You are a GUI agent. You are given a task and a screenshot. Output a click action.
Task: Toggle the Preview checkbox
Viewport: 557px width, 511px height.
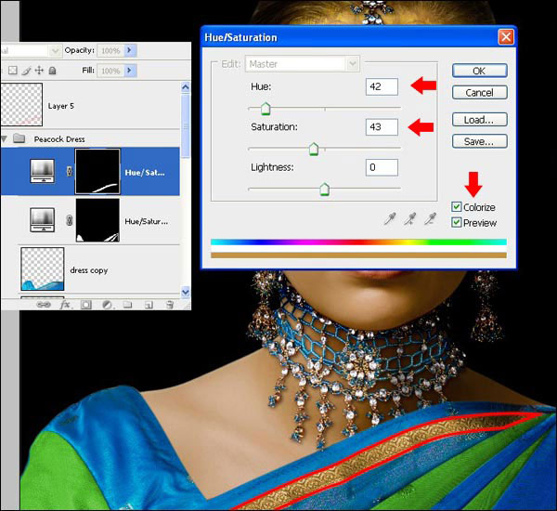[457, 223]
